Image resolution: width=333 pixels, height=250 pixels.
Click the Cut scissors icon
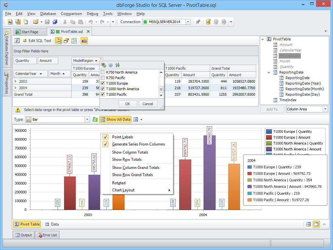[x=65, y=22]
